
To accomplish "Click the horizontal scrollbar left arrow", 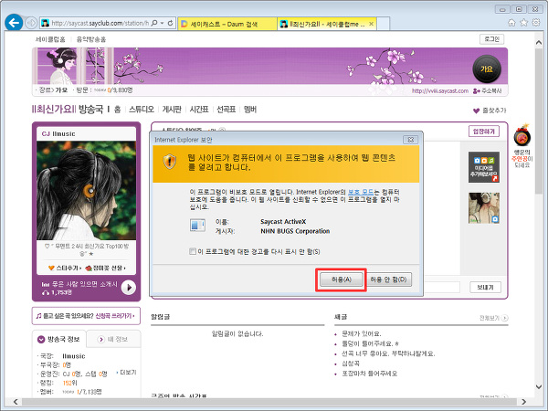I will coord(16,402).
